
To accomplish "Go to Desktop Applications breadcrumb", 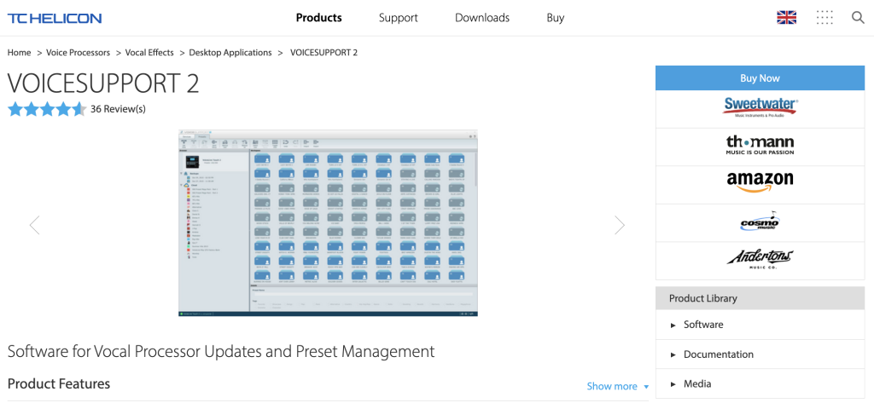I will coord(230,52).
